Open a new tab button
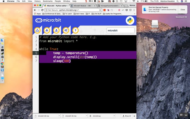Screen dimensions: 190x119 pyautogui.click(x=126, y=6)
